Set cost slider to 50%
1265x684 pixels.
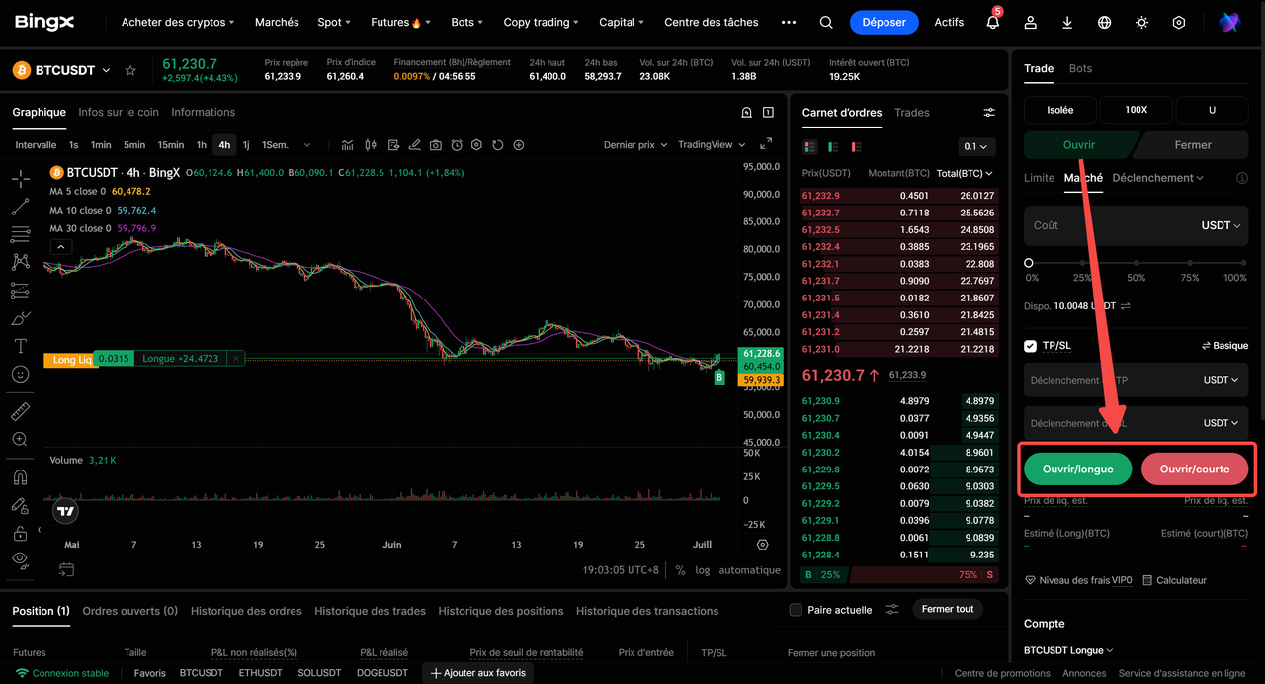point(1137,263)
